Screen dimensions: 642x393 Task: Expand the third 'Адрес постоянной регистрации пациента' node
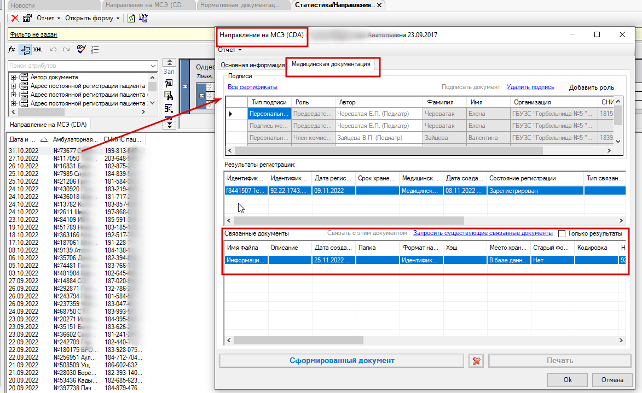pyautogui.click(x=14, y=103)
